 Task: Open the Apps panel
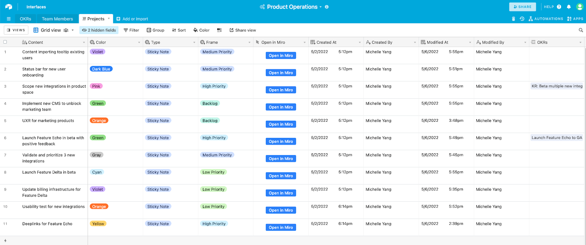[x=575, y=19]
